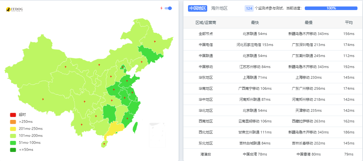Viewport: 363px width, 161px height.
Task: Click the lightning marker on Sichuan province
Action: click(x=85, y=101)
